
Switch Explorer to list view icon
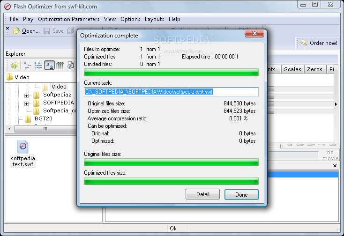(x=38, y=65)
